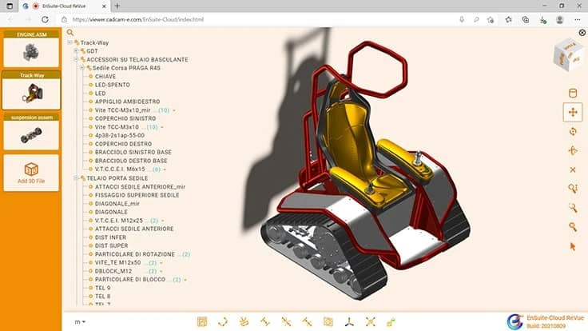This screenshot has height=331, width=588.
Task: Click the Add 3D File button
Action: [30, 173]
